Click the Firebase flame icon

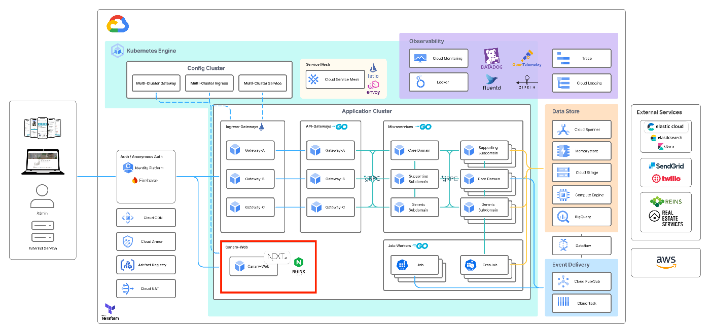(x=135, y=180)
